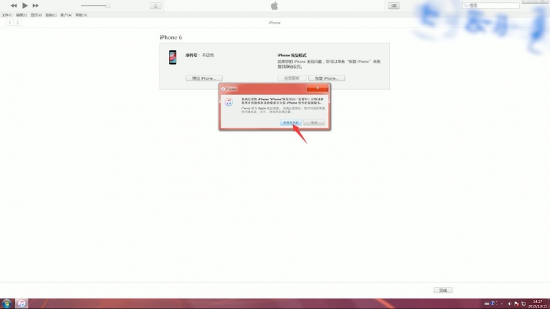This screenshot has width=550, height=309.
Task: Click the 弹出 iPhone... eject button
Action: tap(203, 78)
